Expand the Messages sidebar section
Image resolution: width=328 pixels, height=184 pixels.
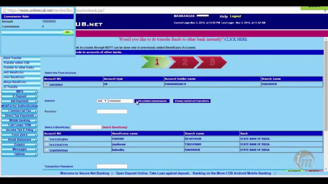tap(19, 149)
